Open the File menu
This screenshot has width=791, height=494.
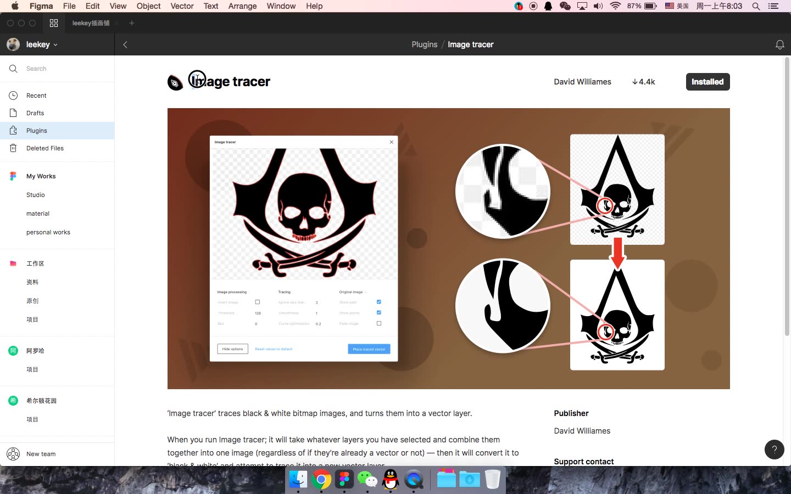[69, 6]
